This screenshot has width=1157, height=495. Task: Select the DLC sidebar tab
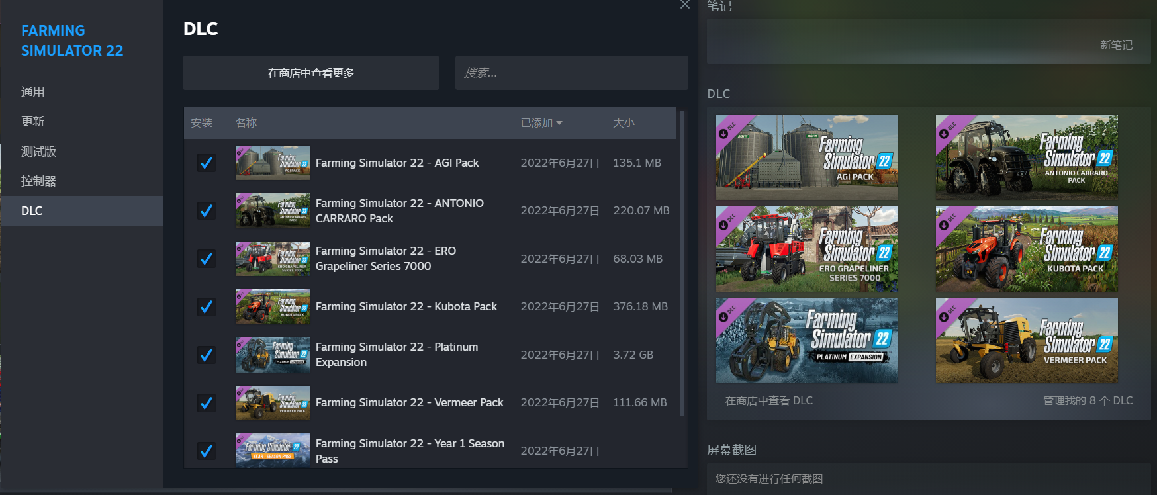pyautogui.click(x=82, y=210)
